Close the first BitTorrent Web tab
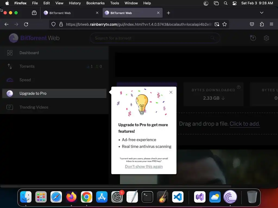The image size is (278, 208). (x=97, y=13)
